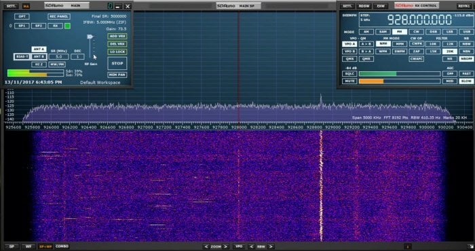Click ADD VRX to add a receiver
475x251 pixels.
click(x=117, y=36)
